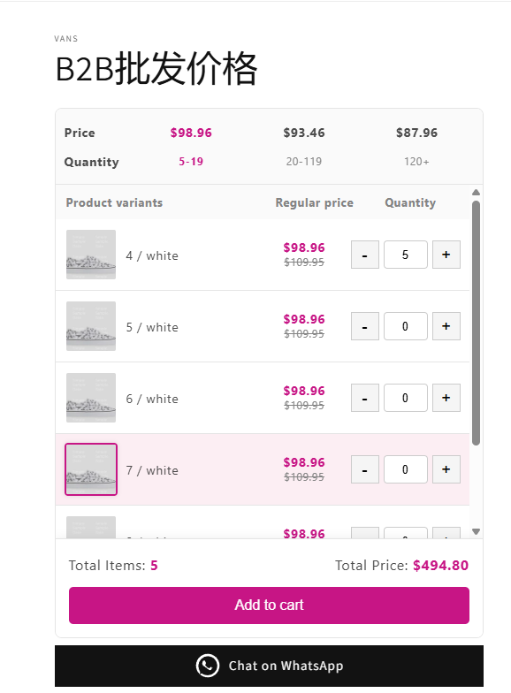Decrease quantity for 4 / white variant
Image resolution: width=511 pixels, height=693 pixels.
(364, 255)
